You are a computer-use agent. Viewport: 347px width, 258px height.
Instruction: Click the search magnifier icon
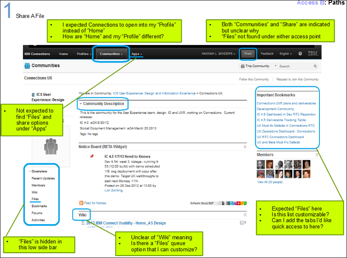pyautogui.click(x=315, y=66)
